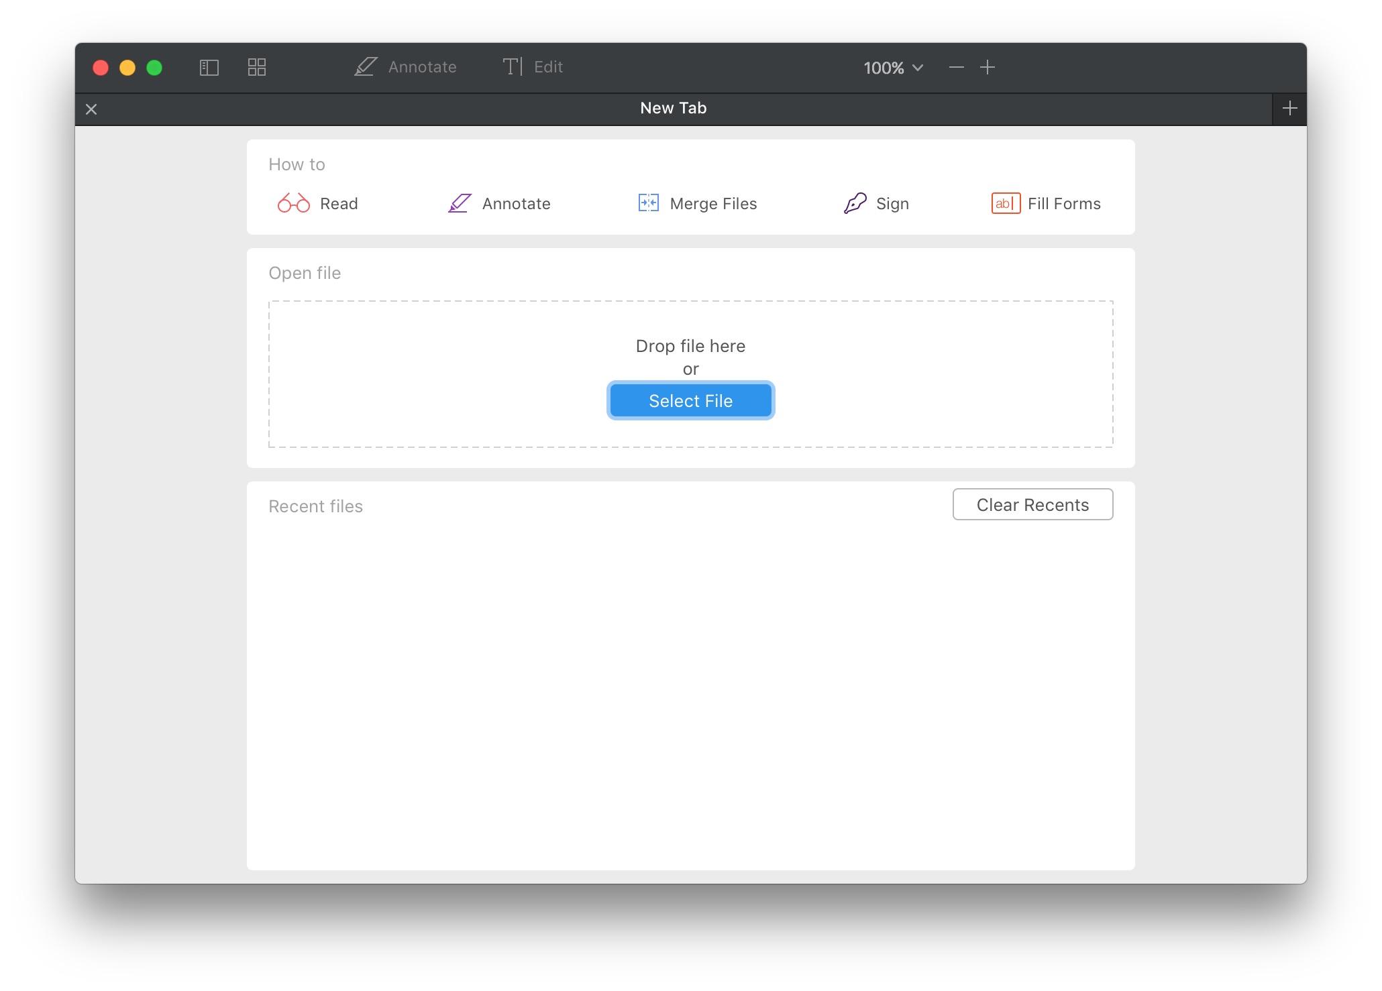Close the New Tab tab
Image resolution: width=1382 pixels, height=991 pixels.
[x=92, y=109]
